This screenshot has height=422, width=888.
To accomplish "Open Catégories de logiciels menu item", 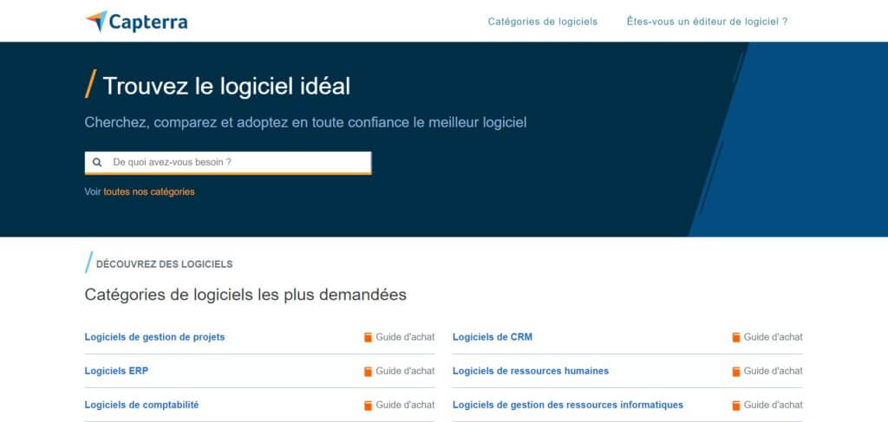I will point(542,22).
